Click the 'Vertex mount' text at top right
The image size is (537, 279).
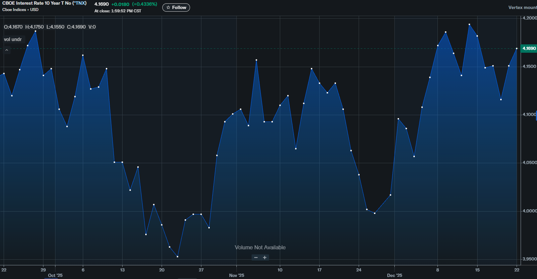(522, 7)
